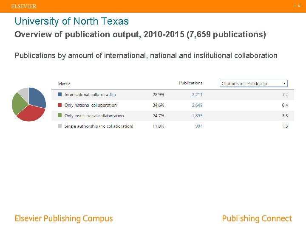Click the Publications column header
Viewport: 306px width, 229px height.
click(191, 83)
